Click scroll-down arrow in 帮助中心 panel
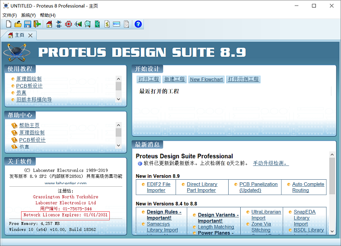341x246 pixels. click(118, 146)
